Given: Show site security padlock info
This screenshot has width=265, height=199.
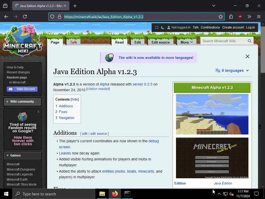Looking at the screenshot, I should (x=59, y=17).
